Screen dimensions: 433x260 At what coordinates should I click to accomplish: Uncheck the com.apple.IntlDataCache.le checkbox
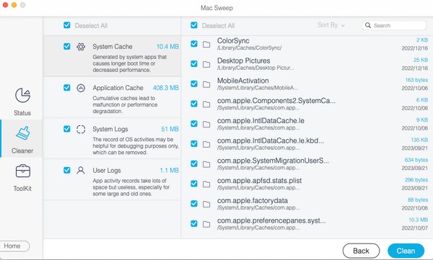pos(194,124)
